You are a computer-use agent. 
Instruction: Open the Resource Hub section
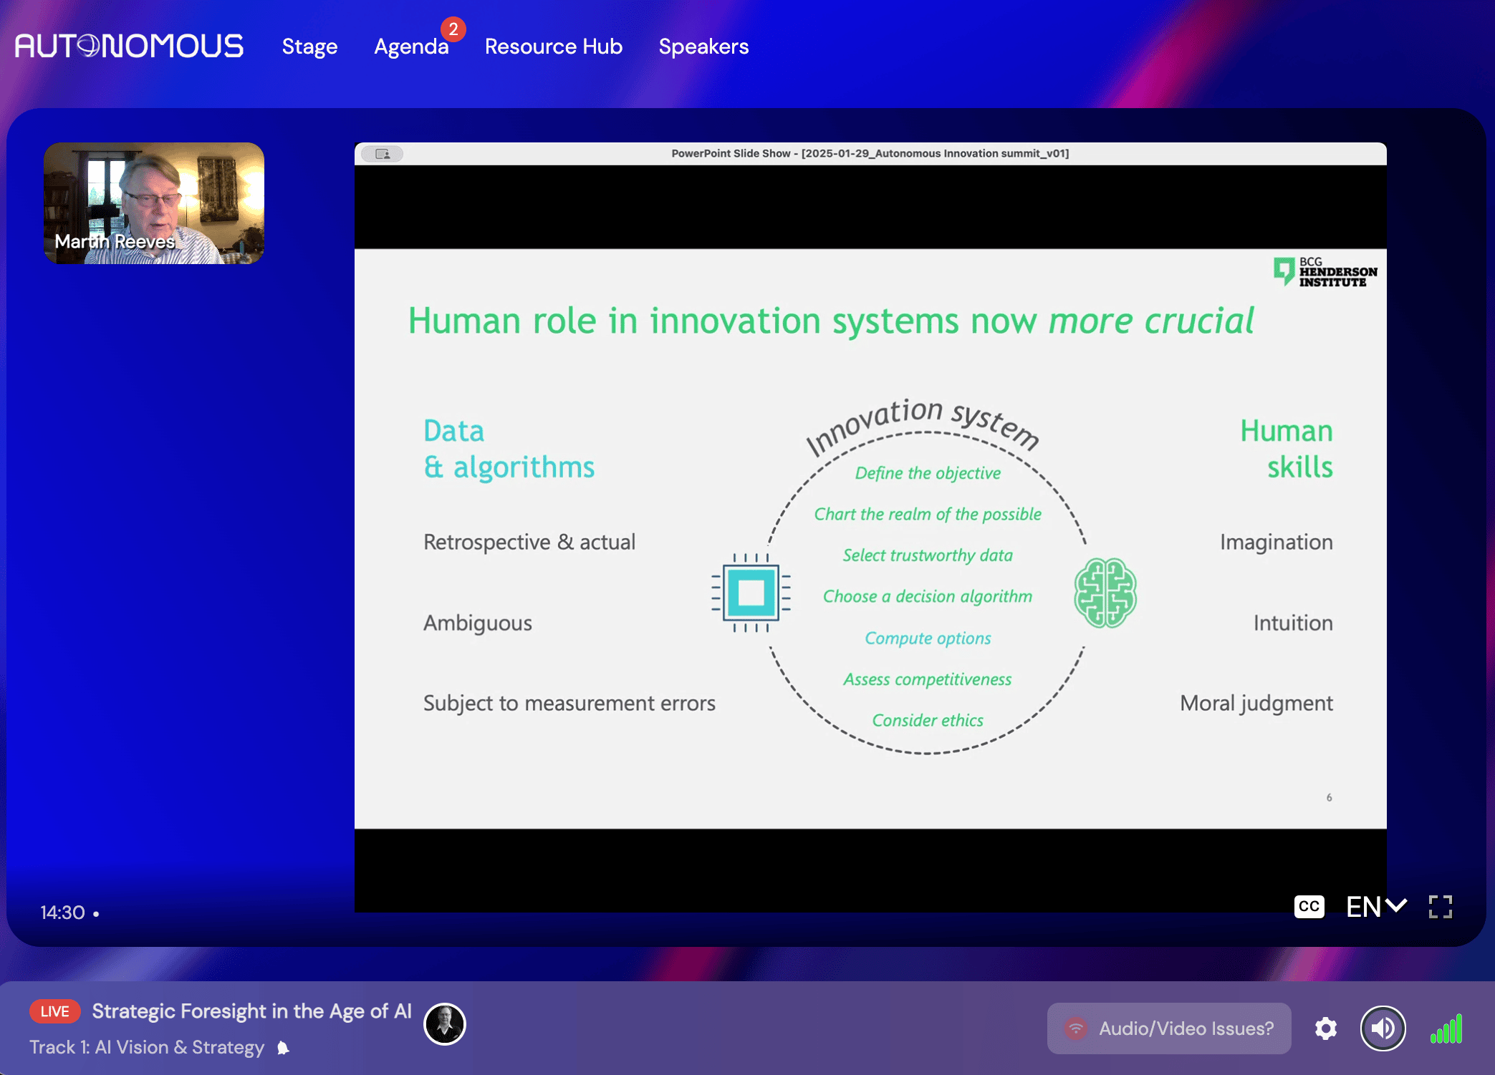click(554, 47)
